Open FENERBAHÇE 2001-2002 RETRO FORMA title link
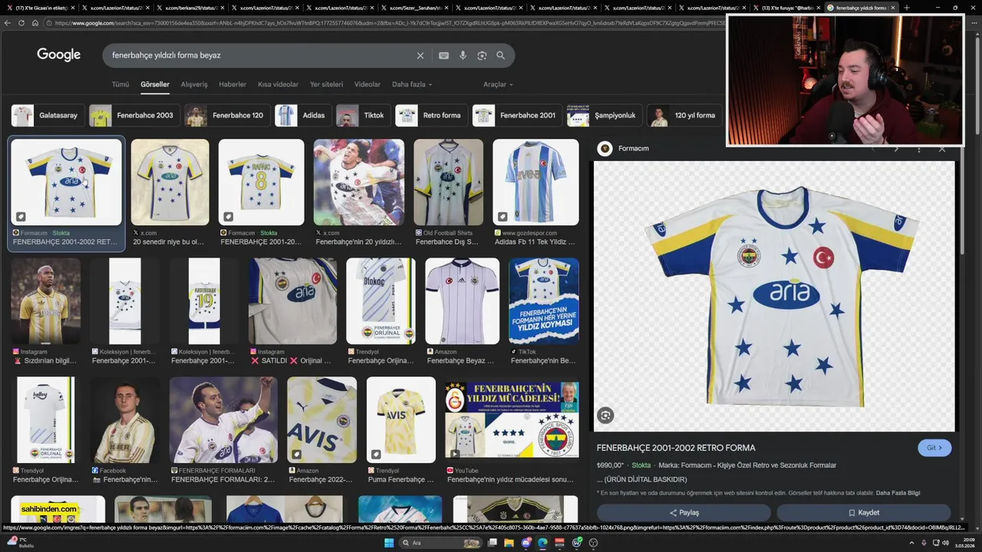Viewport: 982px width, 552px height. pyautogui.click(x=676, y=448)
